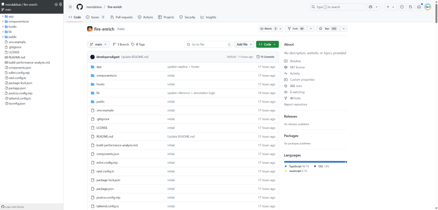Open the Security tab
Image resolution: width=438 pixels, height=210 pixels.
[187, 17]
